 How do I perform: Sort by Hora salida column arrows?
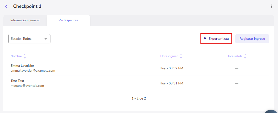point(245,56)
